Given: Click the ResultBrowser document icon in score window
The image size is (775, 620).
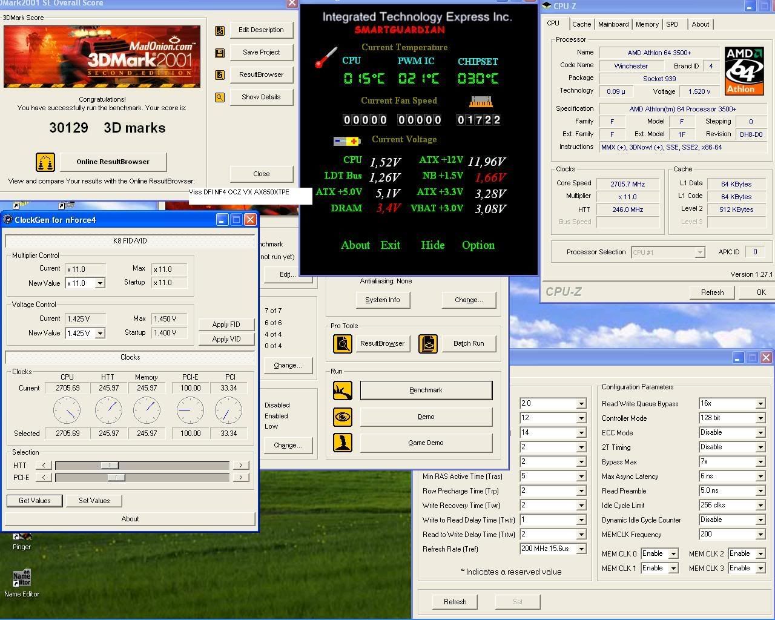Looking at the screenshot, I should 220,75.
